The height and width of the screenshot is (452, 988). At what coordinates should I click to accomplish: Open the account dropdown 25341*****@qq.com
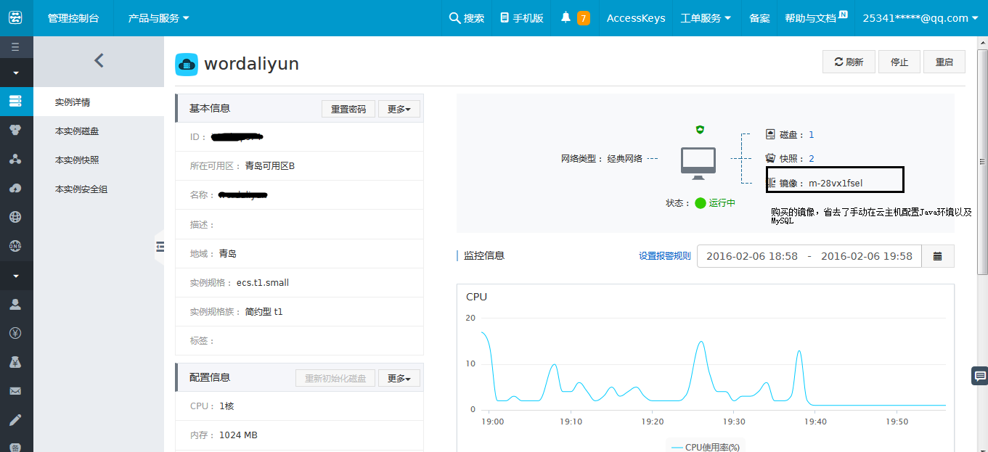tap(920, 18)
